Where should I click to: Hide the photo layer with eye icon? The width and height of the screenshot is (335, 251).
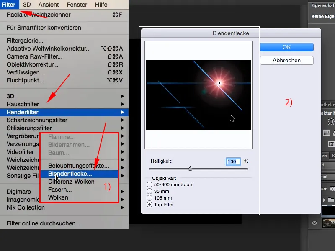(314, 223)
